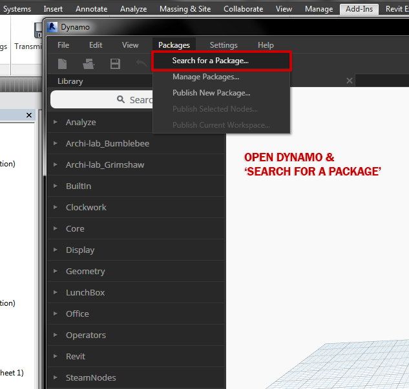Open the Dynamo Edit menu

pos(96,45)
